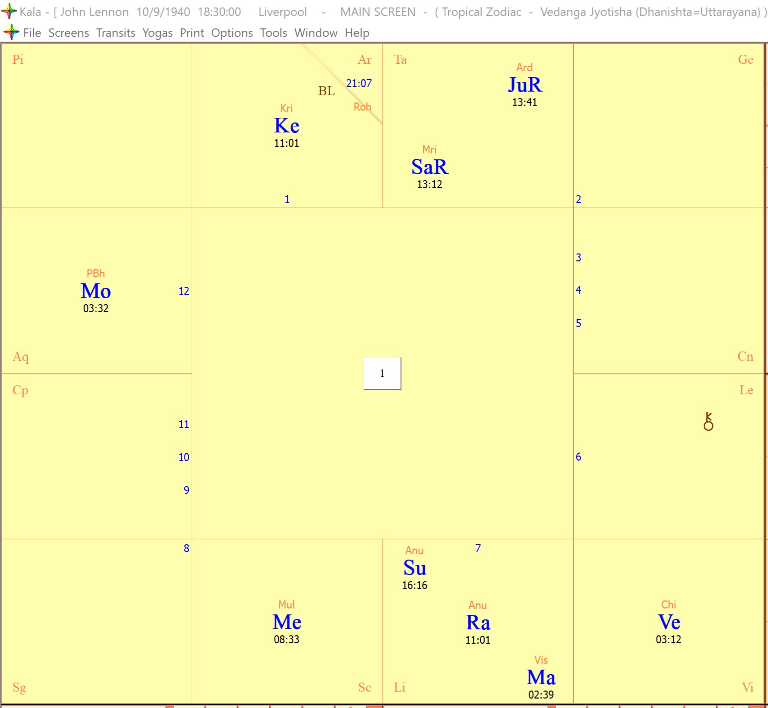Select the Moon (Mo) in Aquarius
This screenshot has height=708, width=768.
[x=96, y=291]
